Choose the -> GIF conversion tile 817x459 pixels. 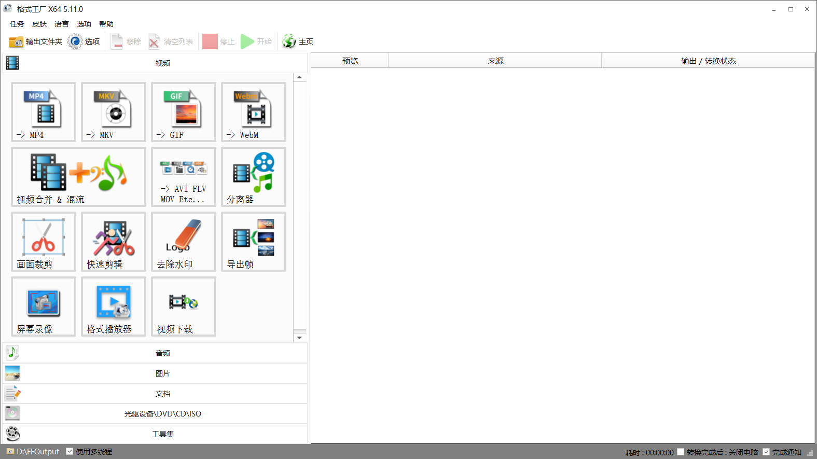[184, 112]
